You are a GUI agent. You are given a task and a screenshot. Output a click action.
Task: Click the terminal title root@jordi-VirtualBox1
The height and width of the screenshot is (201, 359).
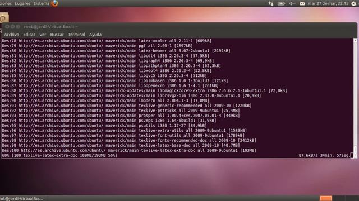[51, 27]
